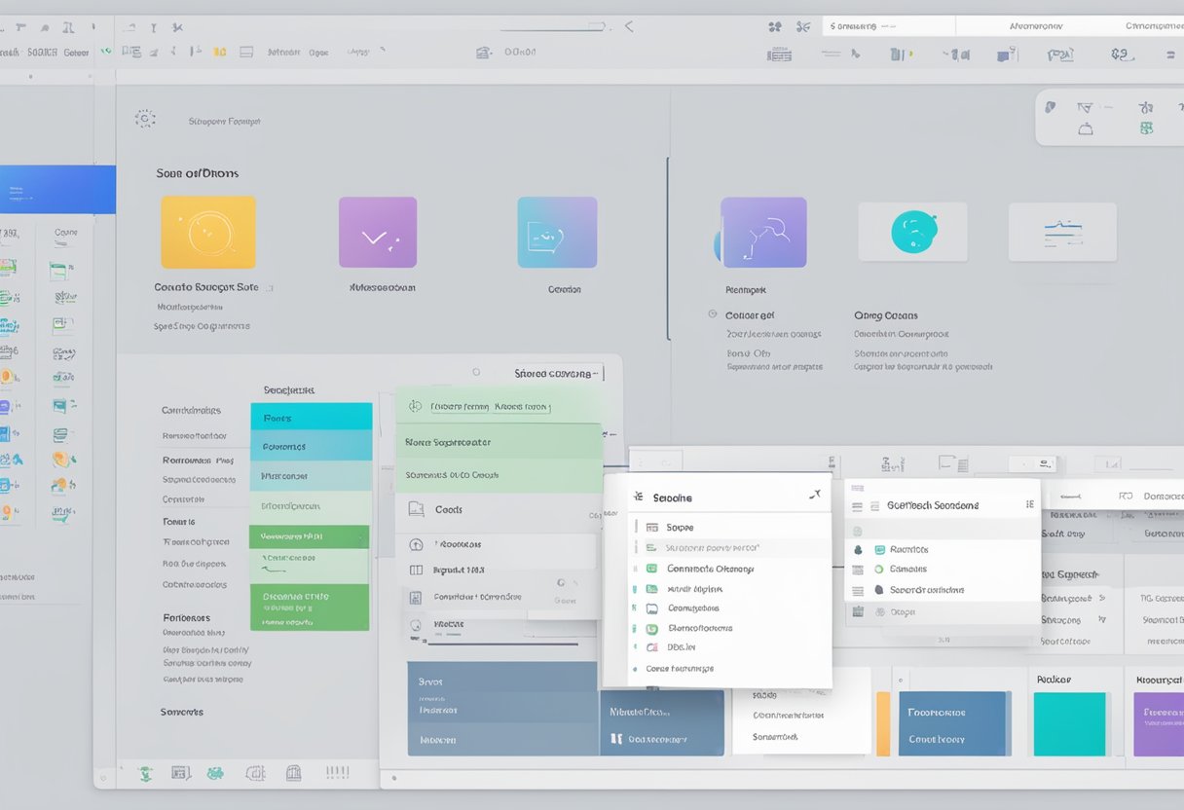
Task: Open the purple tile with checkmark icon
Action: [x=378, y=232]
